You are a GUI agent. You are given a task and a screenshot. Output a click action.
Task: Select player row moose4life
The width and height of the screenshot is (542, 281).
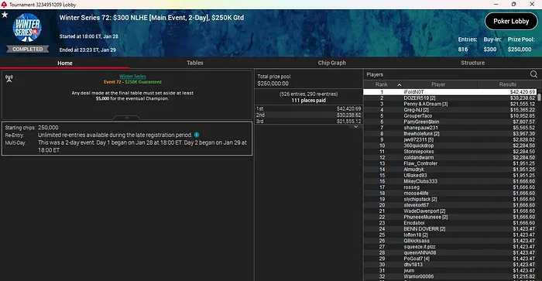tap(450, 194)
